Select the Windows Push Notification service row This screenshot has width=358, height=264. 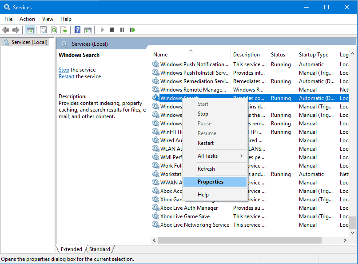(x=250, y=64)
